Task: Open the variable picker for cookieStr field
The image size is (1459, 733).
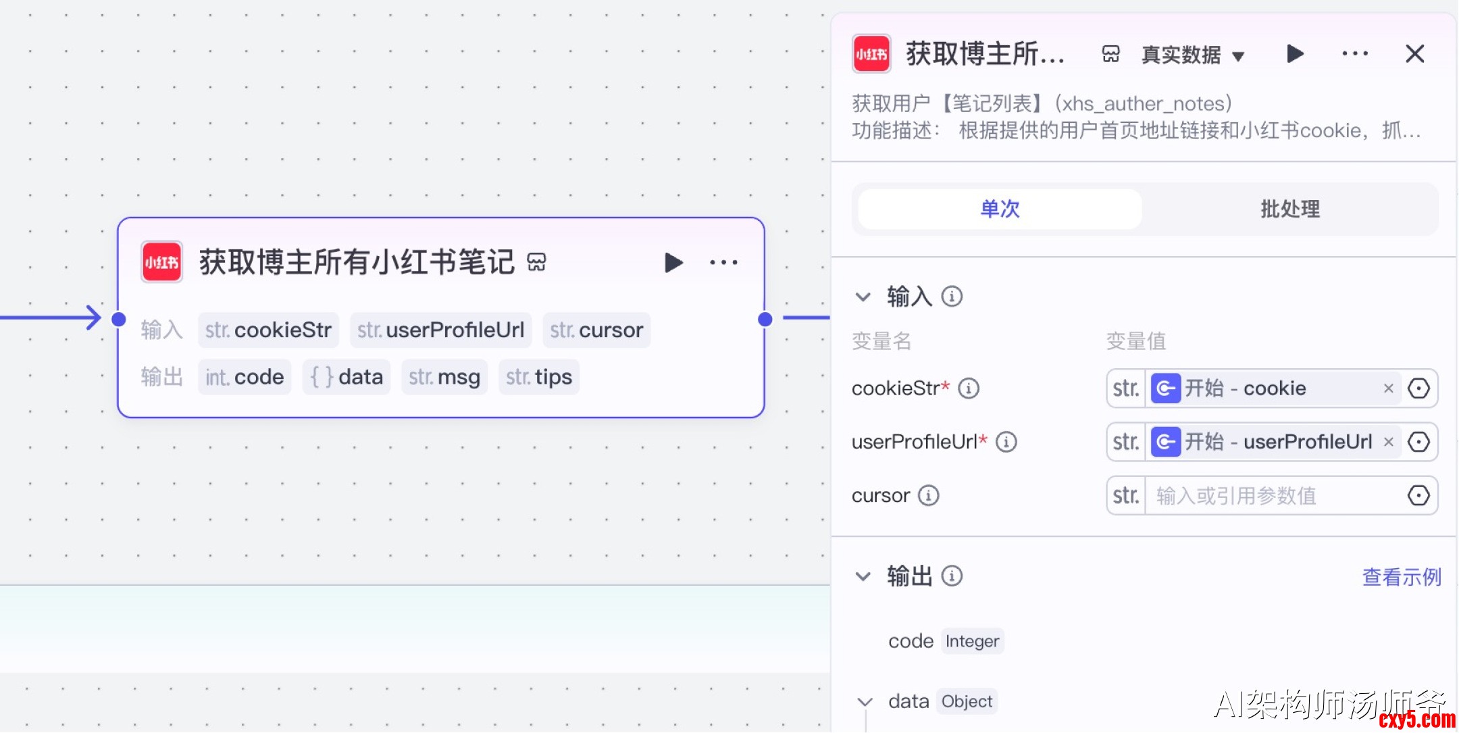Action: (1418, 388)
